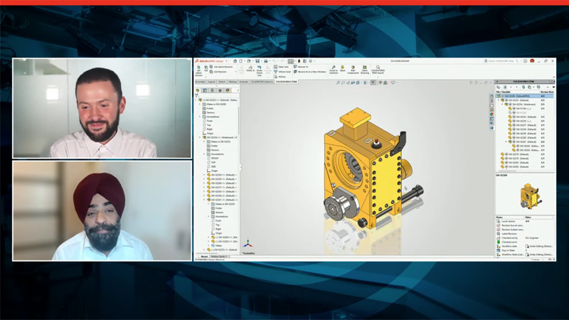The image size is (569, 320).
Task: Expand the Mates folder near the tree bottom
Action: pos(208,245)
